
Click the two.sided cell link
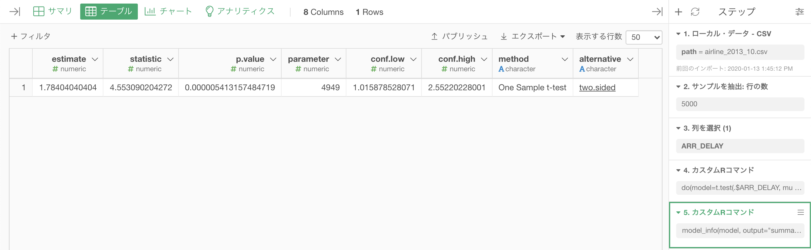(x=597, y=87)
